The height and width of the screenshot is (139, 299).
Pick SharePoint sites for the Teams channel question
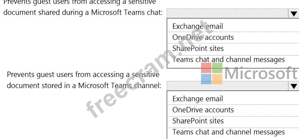(198, 121)
